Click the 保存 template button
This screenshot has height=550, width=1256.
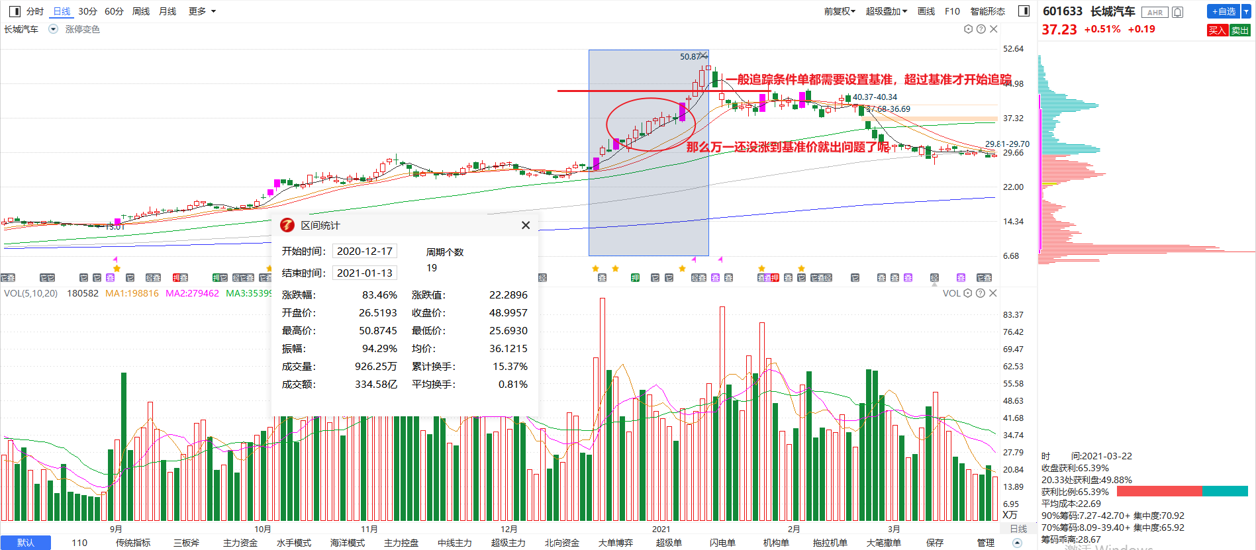click(935, 543)
